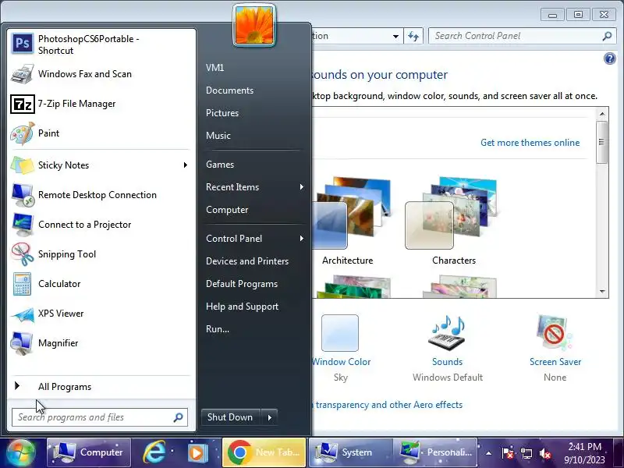Expand Control Panel submenu arrow
The height and width of the screenshot is (468, 624).
point(302,239)
